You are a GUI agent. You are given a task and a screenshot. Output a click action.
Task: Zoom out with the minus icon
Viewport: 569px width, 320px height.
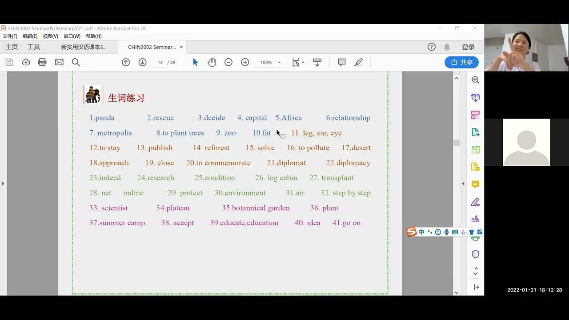coord(228,62)
